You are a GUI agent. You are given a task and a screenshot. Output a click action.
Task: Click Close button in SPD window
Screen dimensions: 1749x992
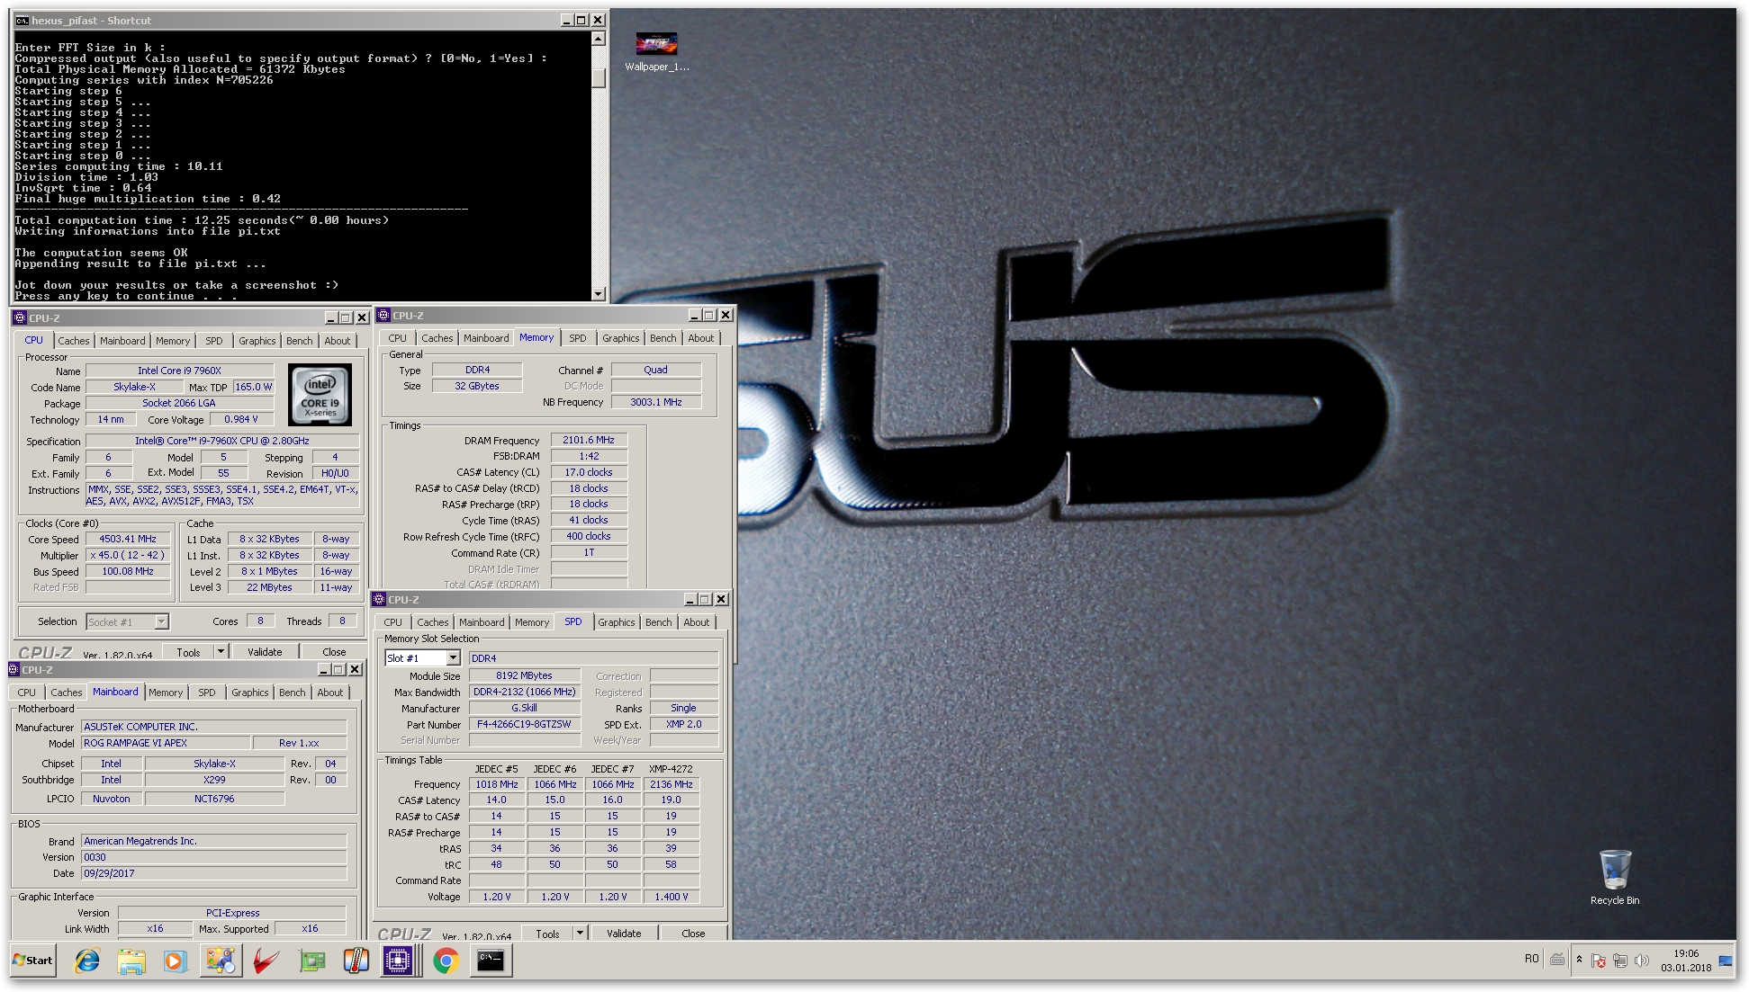pyautogui.click(x=693, y=934)
